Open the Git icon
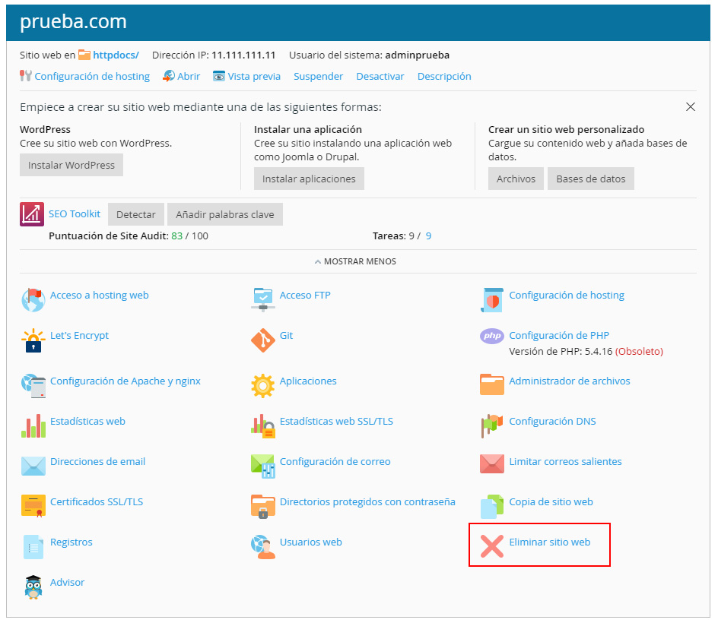This screenshot has height=623, width=718. pos(263,341)
